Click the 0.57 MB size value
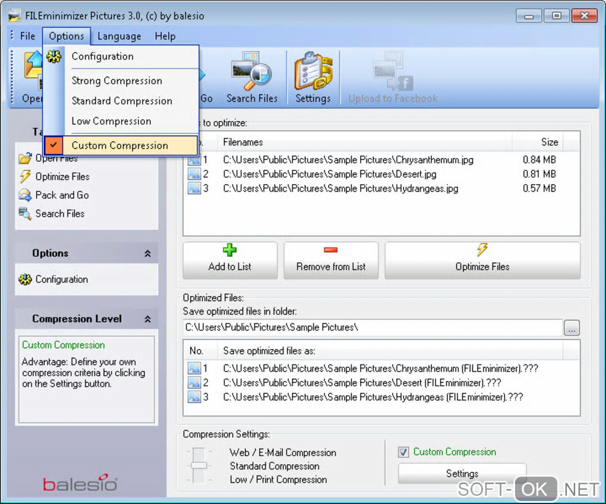The width and height of the screenshot is (606, 504). point(539,188)
